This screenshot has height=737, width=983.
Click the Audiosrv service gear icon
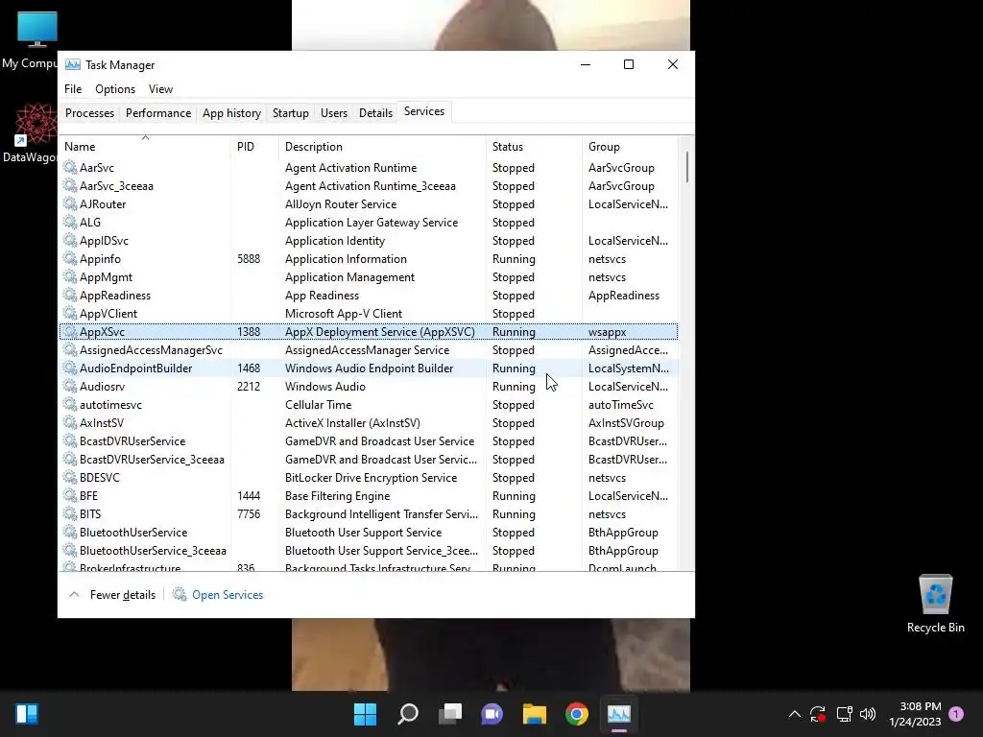(x=70, y=386)
